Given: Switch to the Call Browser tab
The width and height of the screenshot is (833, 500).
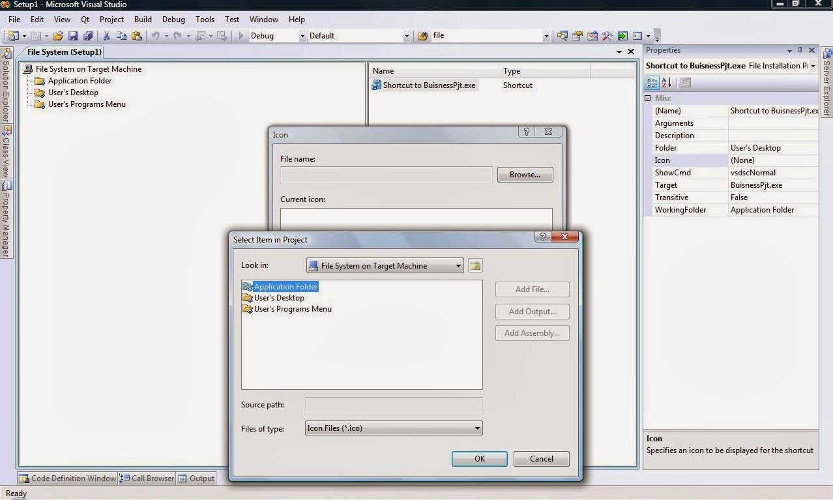Looking at the screenshot, I should pyautogui.click(x=147, y=478).
